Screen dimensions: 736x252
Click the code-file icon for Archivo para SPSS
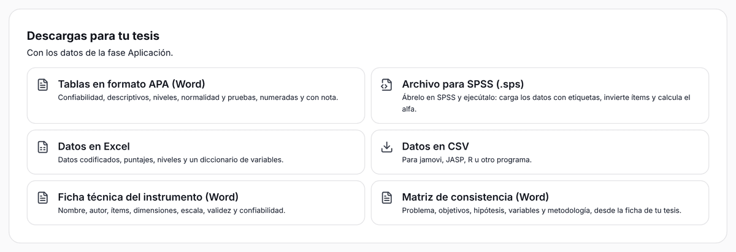[x=386, y=85]
